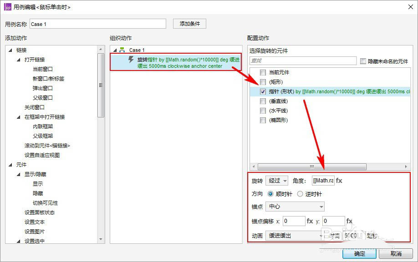Collapse the 设置选中 tree group

[19, 241]
